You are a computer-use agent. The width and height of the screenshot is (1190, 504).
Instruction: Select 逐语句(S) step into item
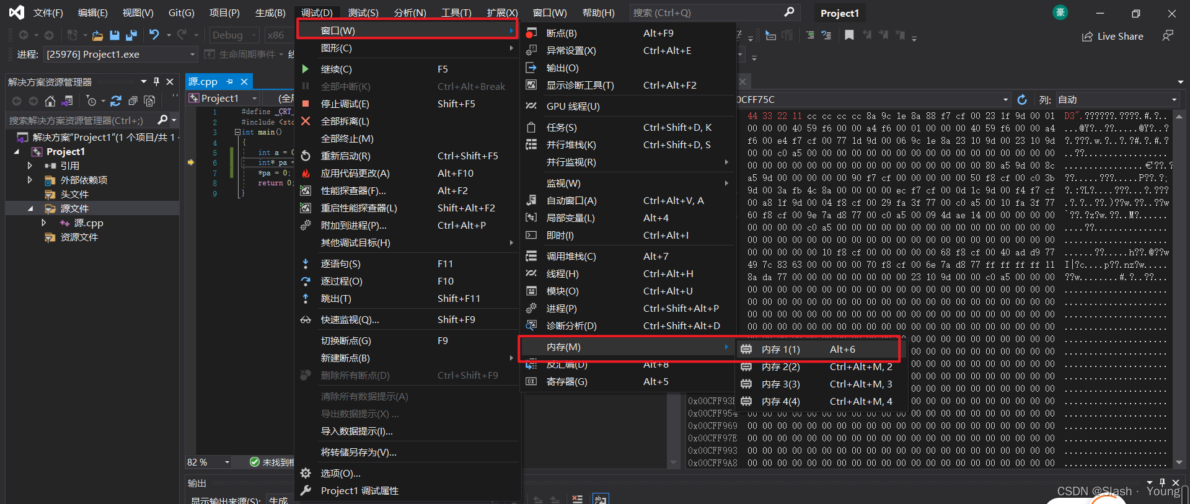(x=407, y=264)
